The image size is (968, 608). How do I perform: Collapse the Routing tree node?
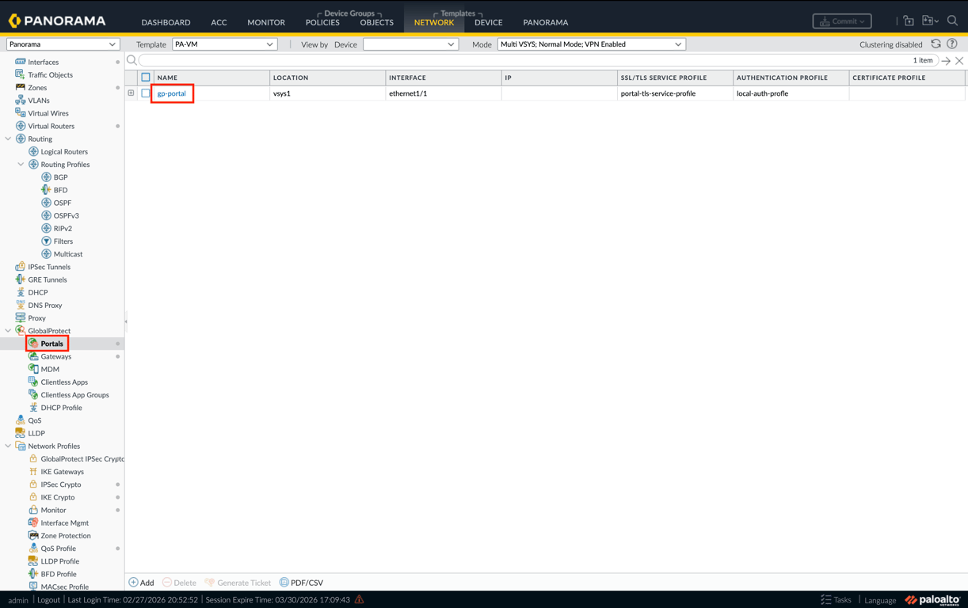pyautogui.click(x=8, y=139)
